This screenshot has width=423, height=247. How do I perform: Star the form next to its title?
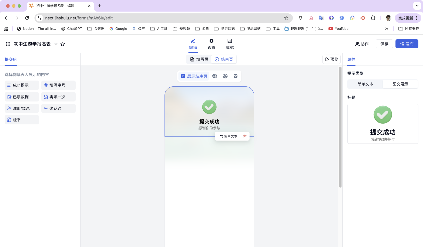coord(63,44)
